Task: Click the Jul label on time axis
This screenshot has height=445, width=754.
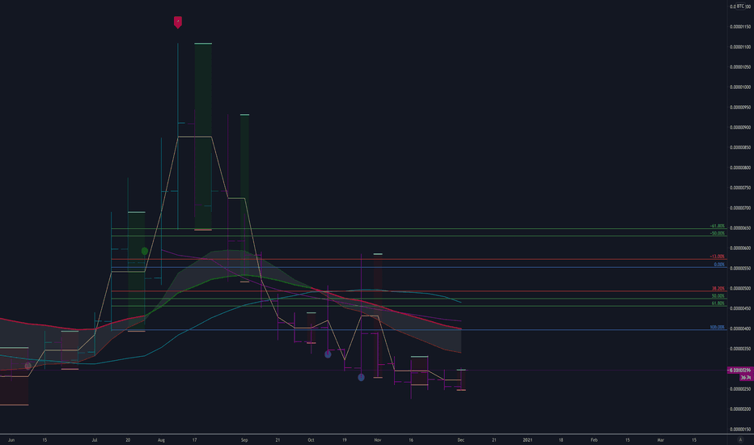Action: click(94, 439)
